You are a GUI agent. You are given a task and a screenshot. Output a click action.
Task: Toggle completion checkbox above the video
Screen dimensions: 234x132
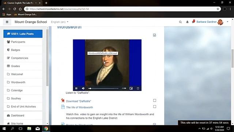[154, 35]
